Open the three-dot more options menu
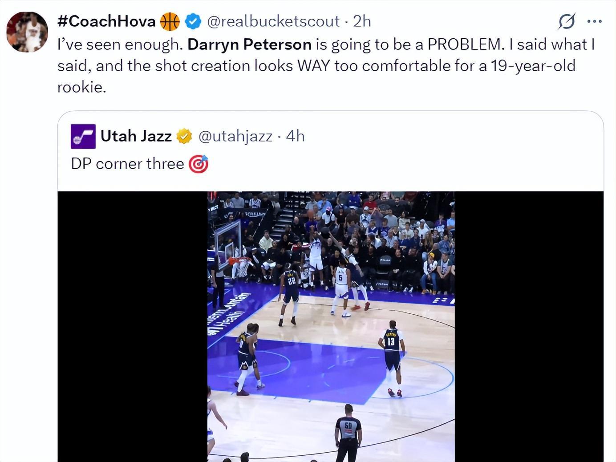The image size is (616, 462). 594,21
